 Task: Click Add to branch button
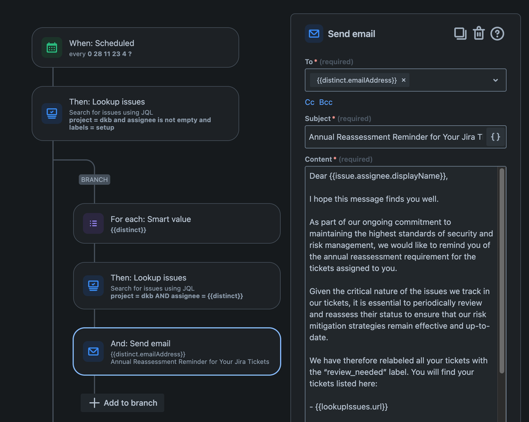(x=122, y=403)
